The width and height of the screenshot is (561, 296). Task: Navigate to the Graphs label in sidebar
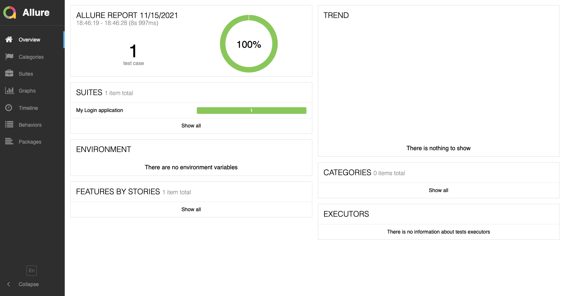click(27, 91)
